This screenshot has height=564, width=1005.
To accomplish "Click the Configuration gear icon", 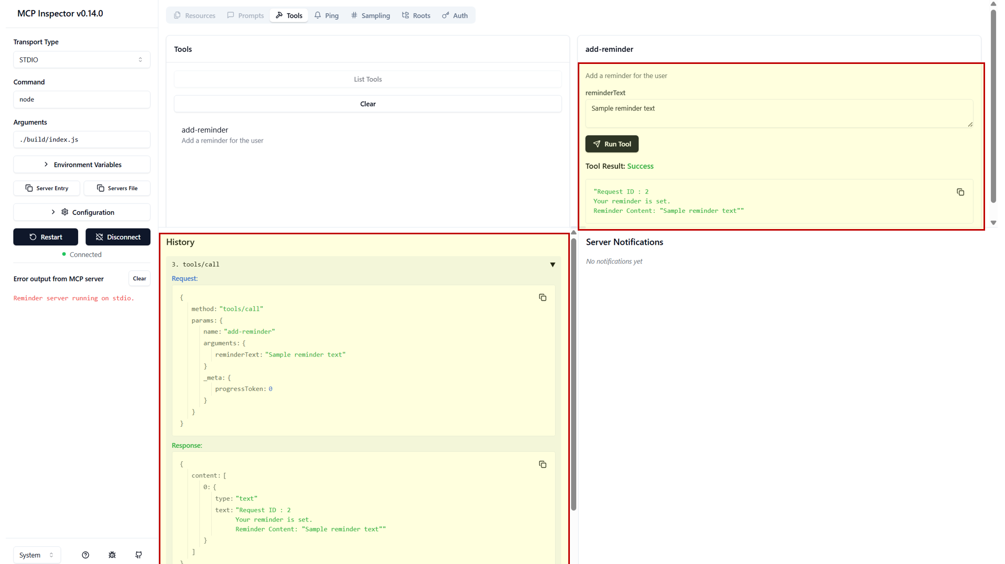I will (65, 212).
